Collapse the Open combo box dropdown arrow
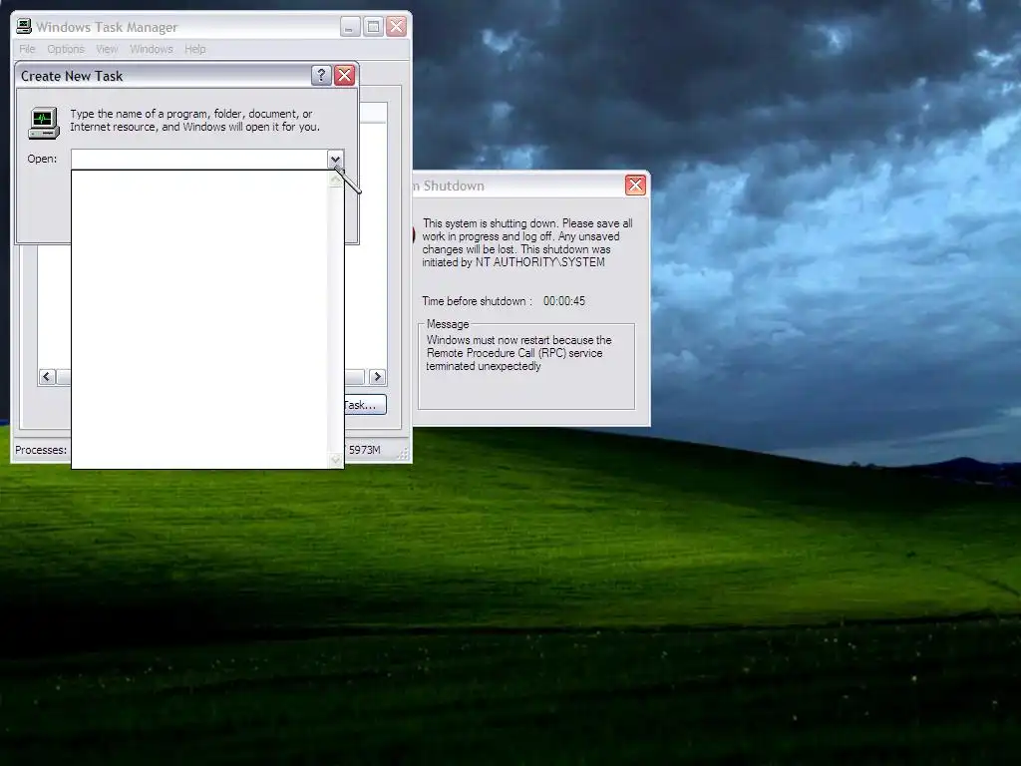The height and width of the screenshot is (766, 1021). pyautogui.click(x=335, y=159)
